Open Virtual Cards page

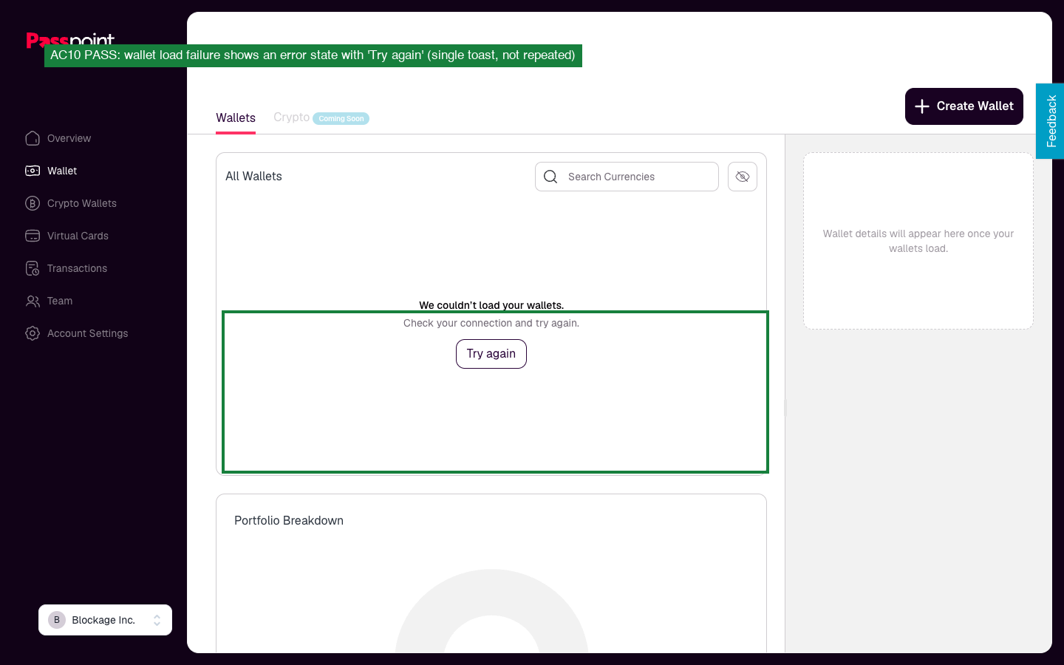tap(78, 236)
